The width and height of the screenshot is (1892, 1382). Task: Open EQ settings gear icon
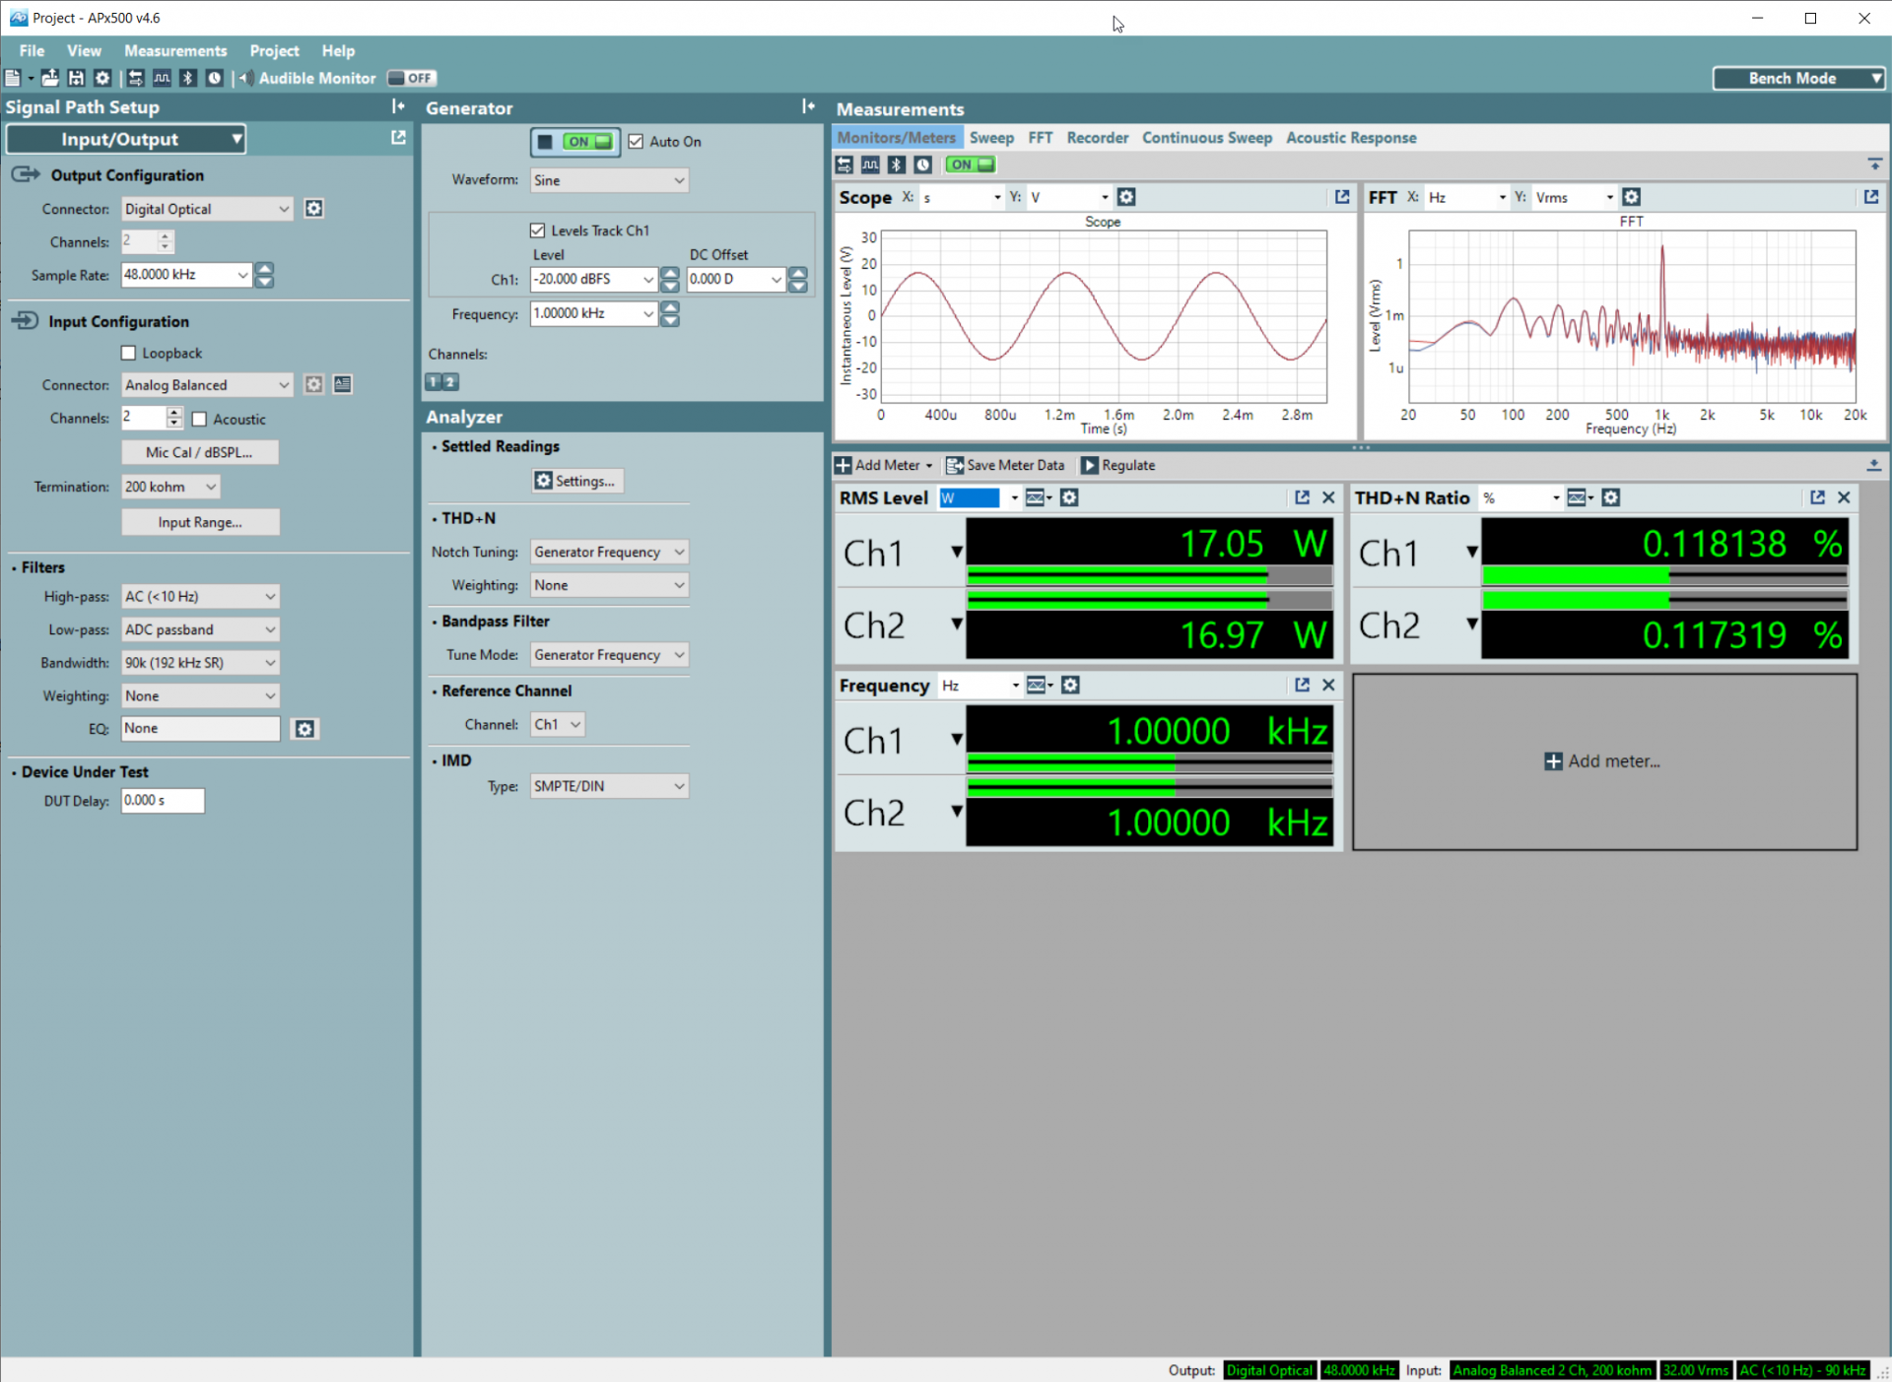pyautogui.click(x=305, y=729)
